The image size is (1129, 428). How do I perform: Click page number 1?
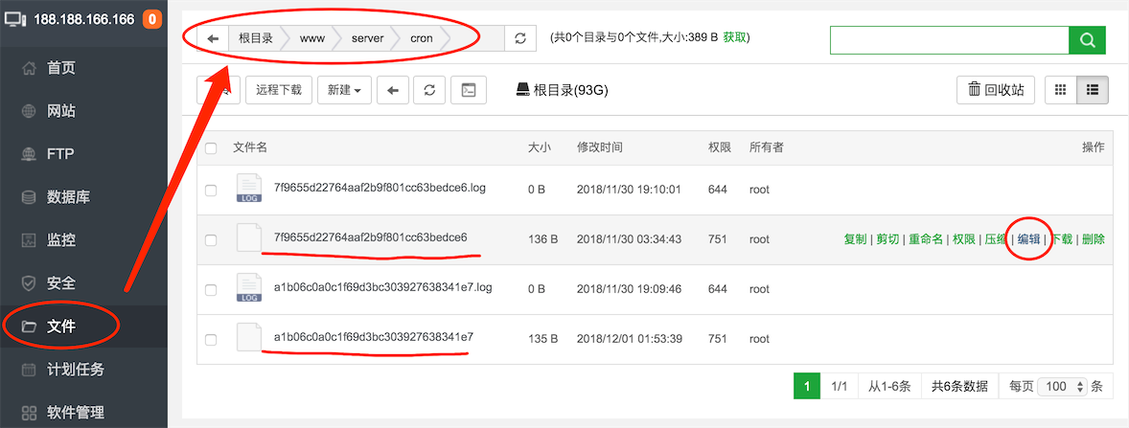[807, 386]
